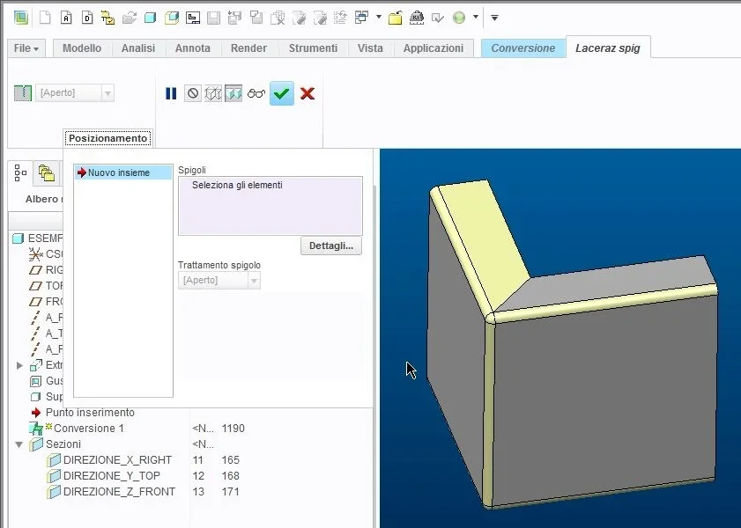Click the Dettagli... button

tap(331, 246)
